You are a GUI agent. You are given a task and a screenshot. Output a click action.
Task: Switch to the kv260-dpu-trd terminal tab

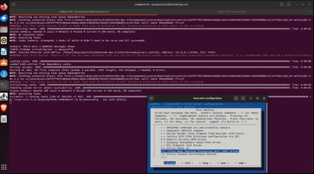coord(84,12)
